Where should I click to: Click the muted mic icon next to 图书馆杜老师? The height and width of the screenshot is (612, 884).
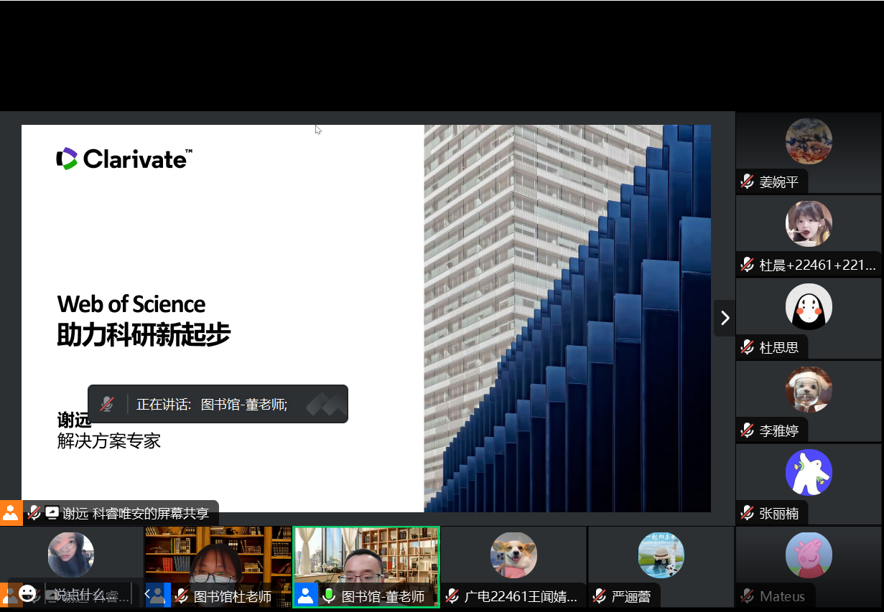[x=182, y=595]
